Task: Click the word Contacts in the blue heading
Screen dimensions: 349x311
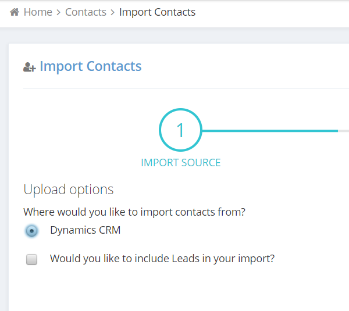Action: 114,66
